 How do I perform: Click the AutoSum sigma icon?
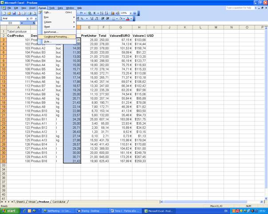pyautogui.click(x=95, y=13)
